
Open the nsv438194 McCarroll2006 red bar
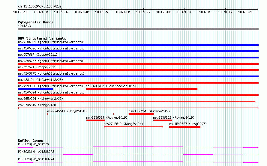pos(138,83)
